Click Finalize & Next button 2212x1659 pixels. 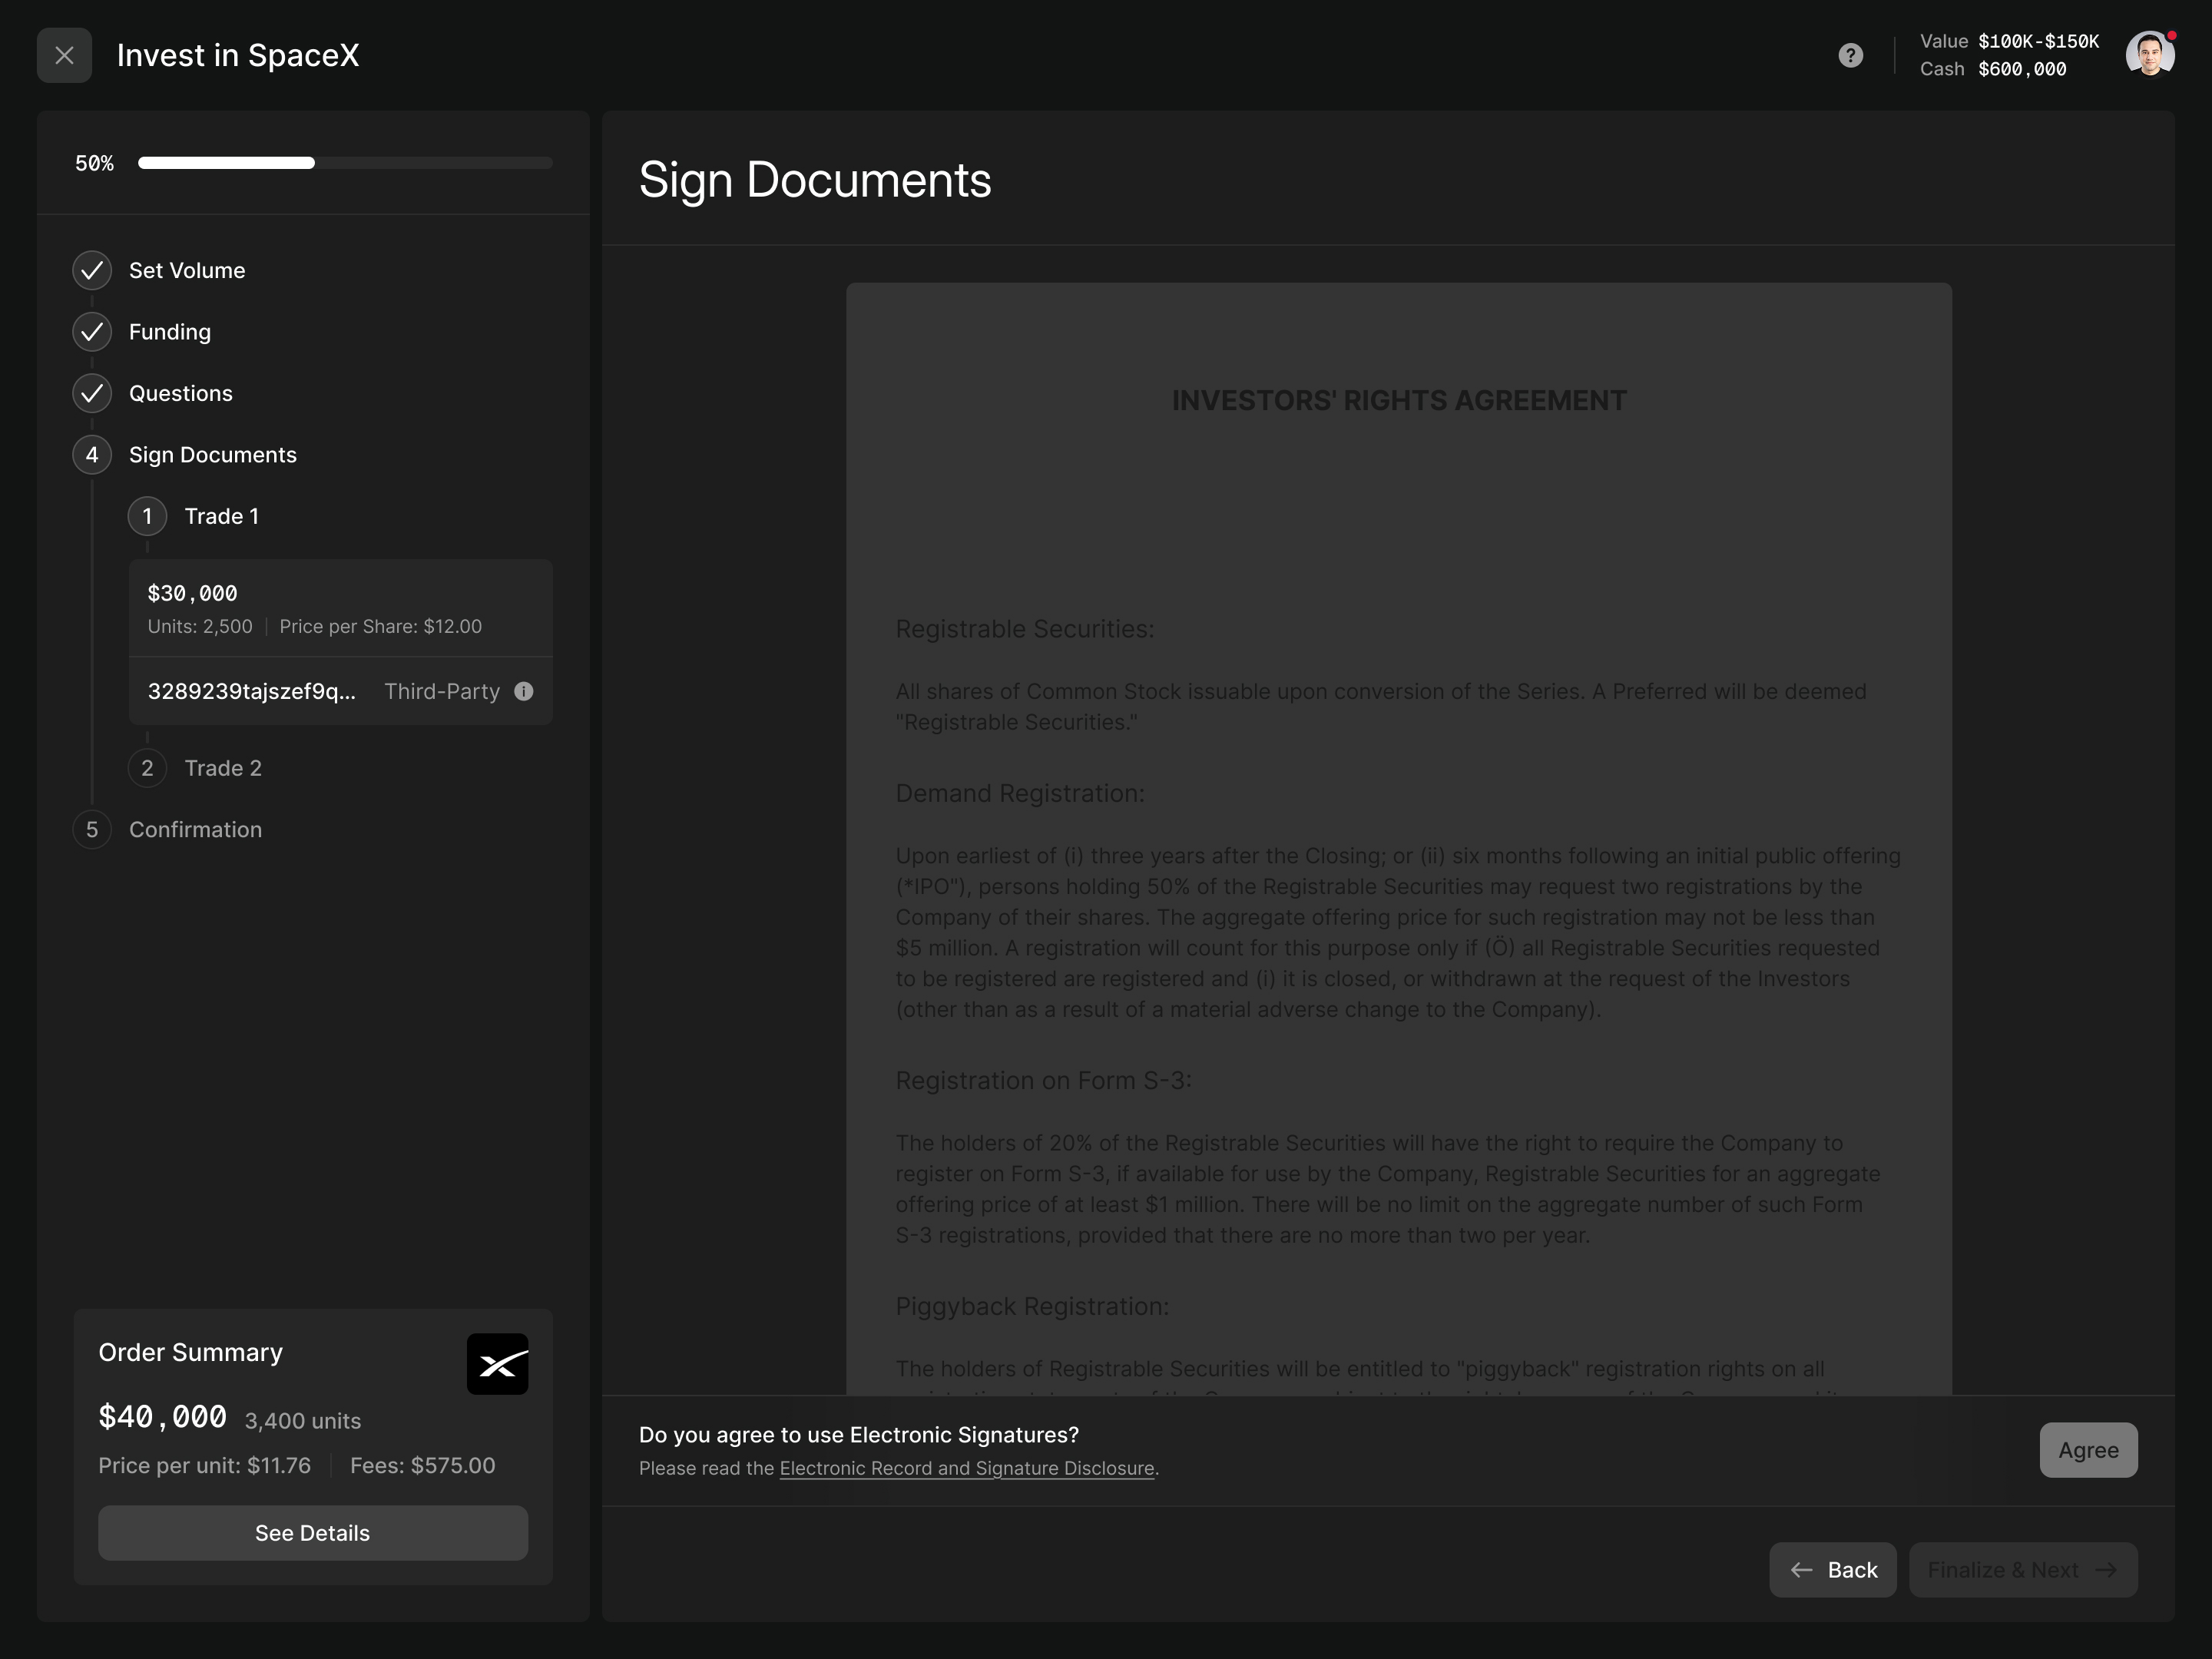[2022, 1570]
